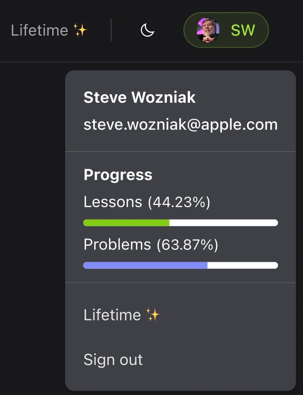The image size is (303, 395).
Task: Click the sparkle icon in the Lifetime menu item
Action: pyautogui.click(x=153, y=315)
